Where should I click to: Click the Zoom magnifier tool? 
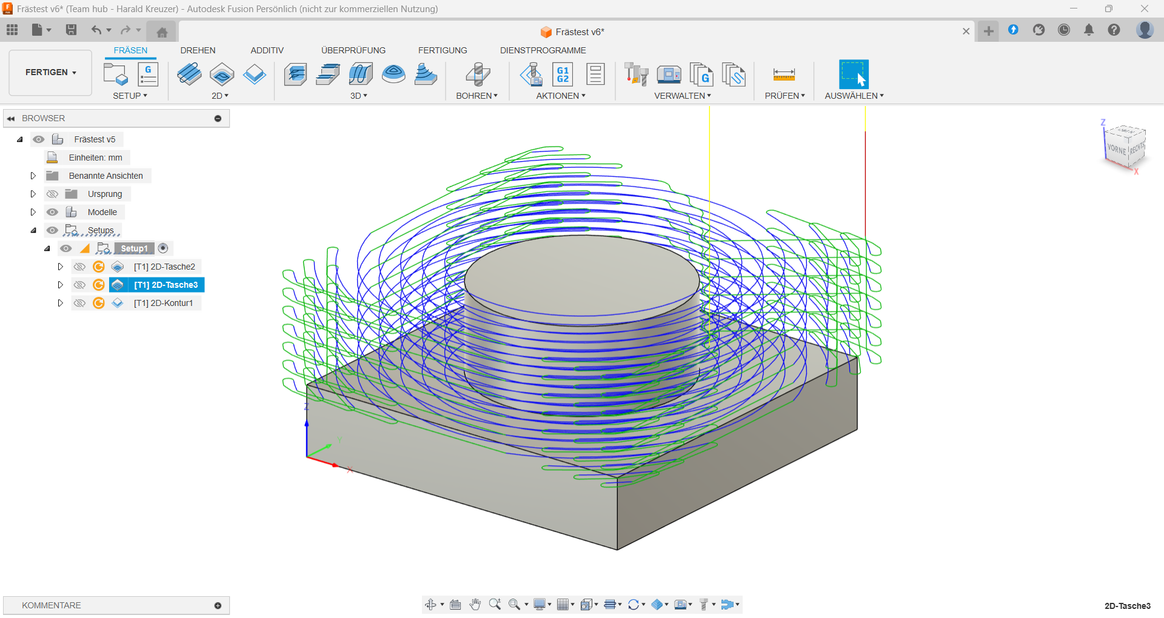[x=495, y=604]
